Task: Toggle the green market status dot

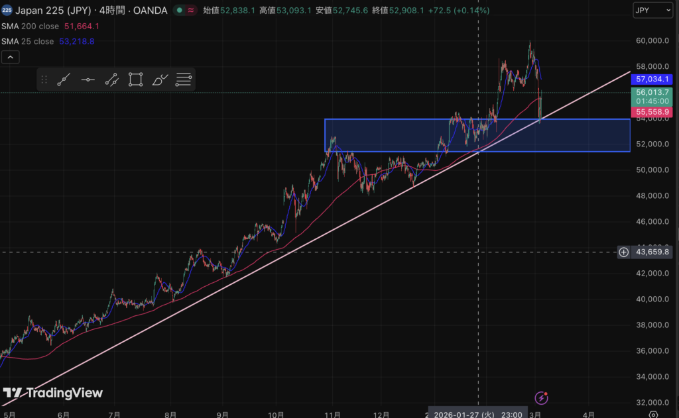Action: tap(179, 11)
